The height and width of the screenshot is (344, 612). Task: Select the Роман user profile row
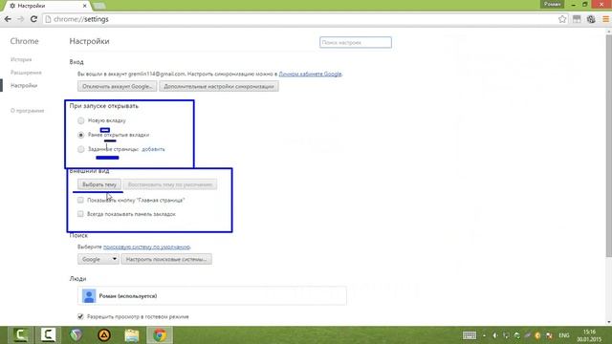pos(212,296)
